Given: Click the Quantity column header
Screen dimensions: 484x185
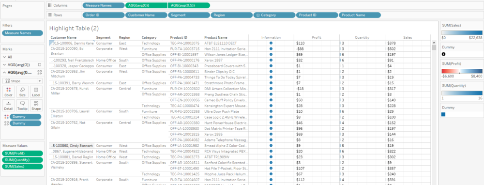Looking at the screenshot, I should 362,37.
